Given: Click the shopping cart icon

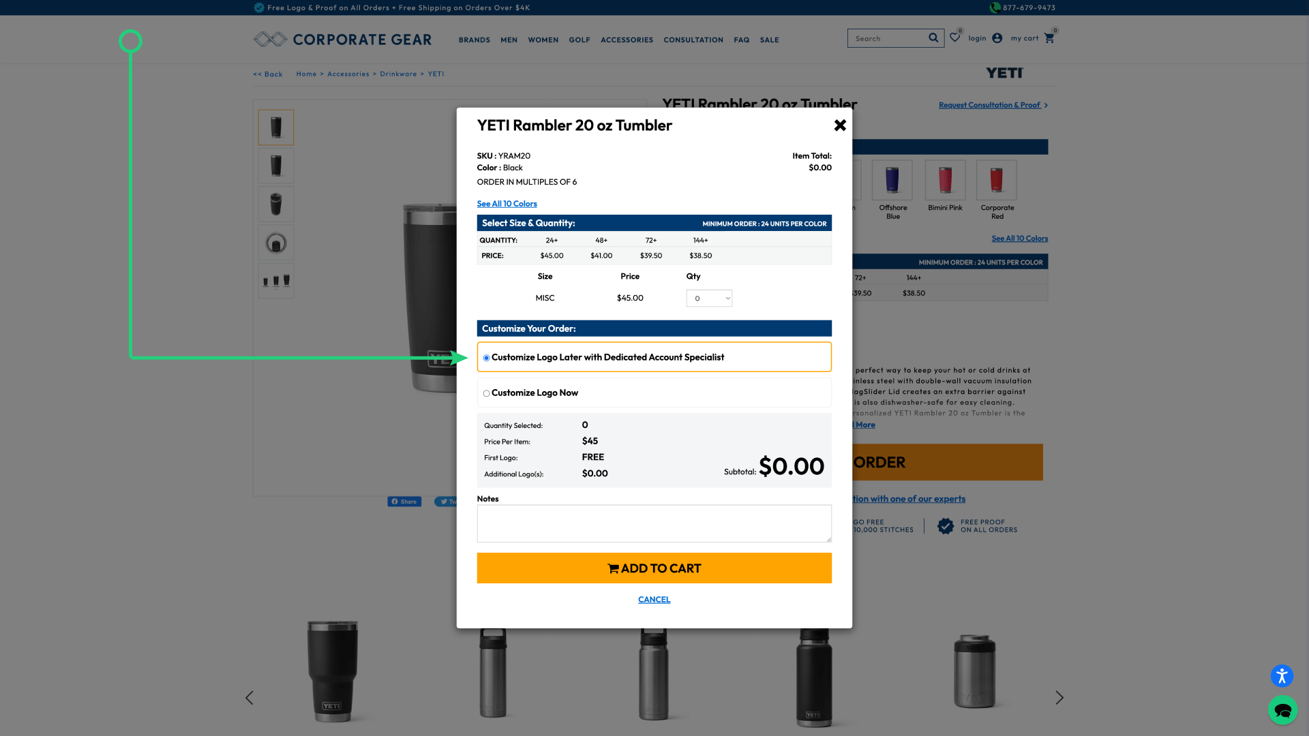Looking at the screenshot, I should [1050, 37].
